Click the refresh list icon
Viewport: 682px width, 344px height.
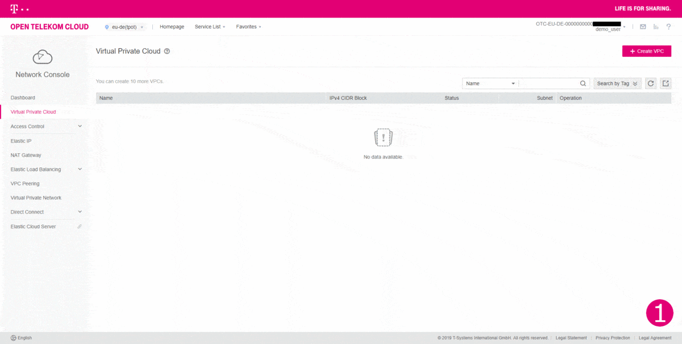point(651,83)
